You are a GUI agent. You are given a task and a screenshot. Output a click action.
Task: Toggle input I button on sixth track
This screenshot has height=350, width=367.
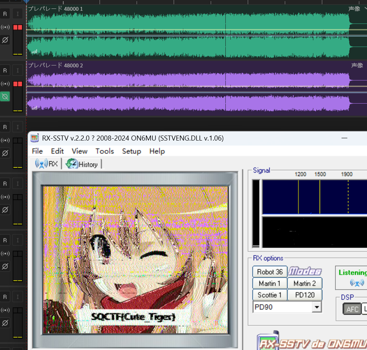(x=17, y=297)
